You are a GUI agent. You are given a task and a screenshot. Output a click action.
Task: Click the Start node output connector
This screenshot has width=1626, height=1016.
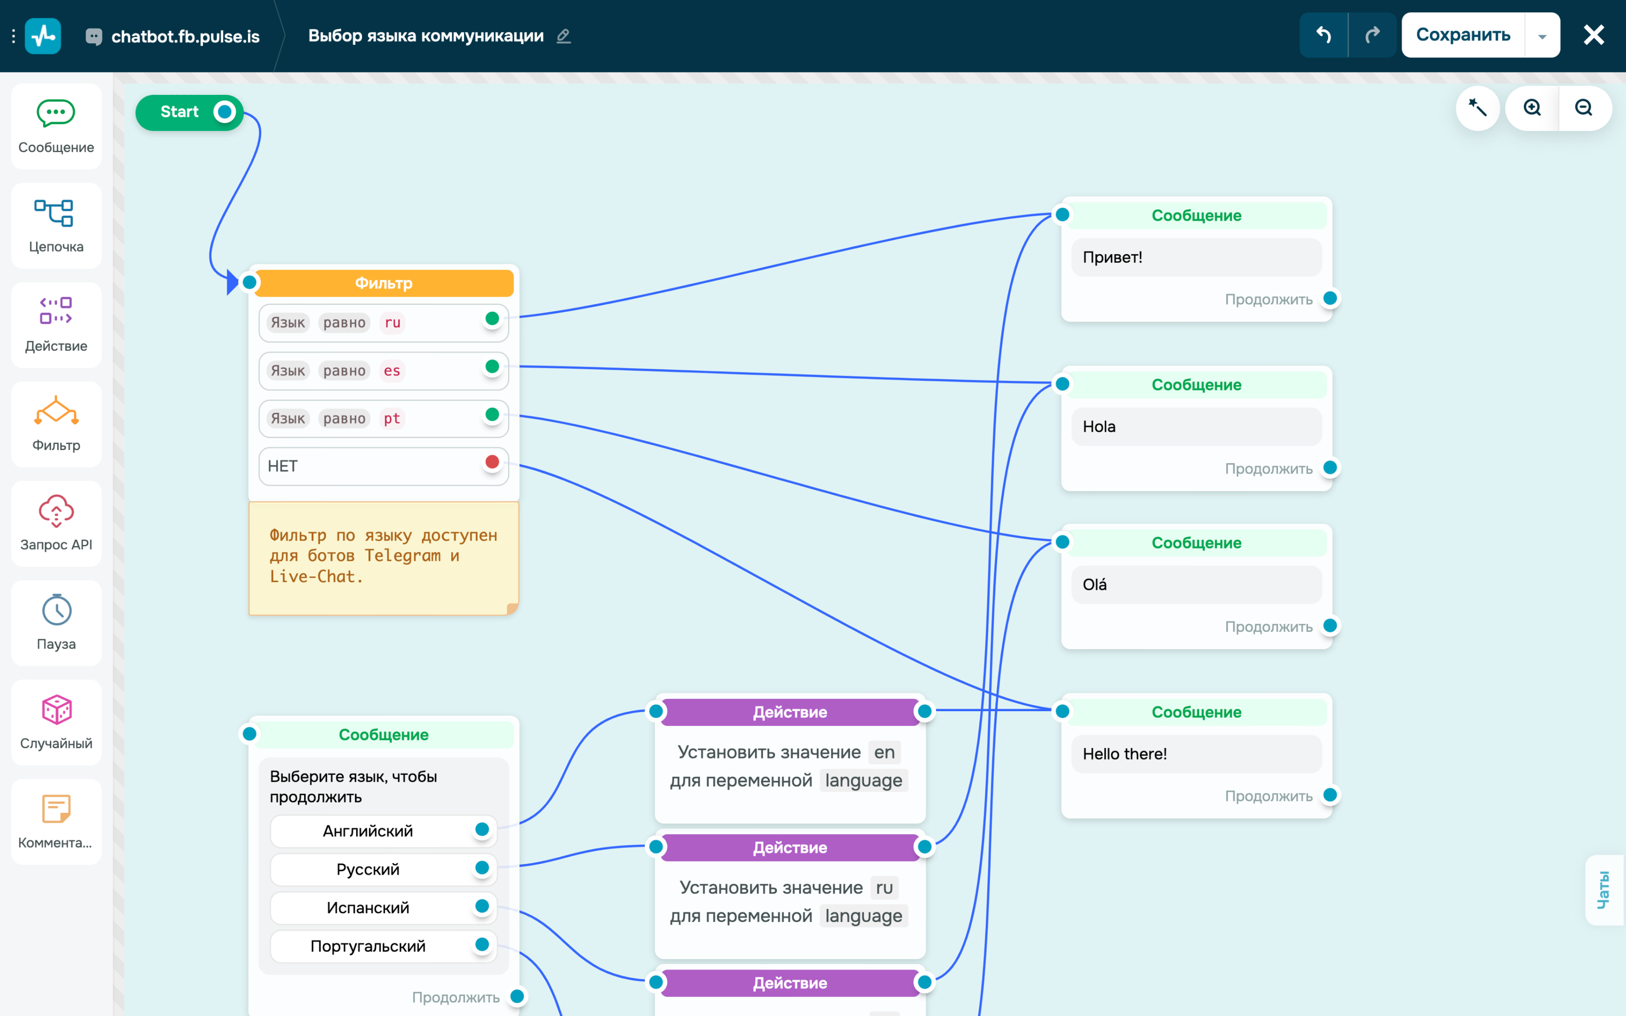click(225, 112)
